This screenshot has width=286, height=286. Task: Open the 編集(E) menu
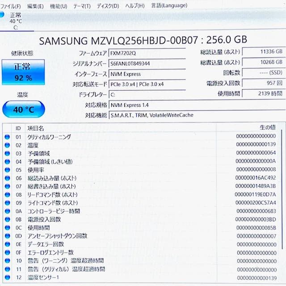pos(35,6)
